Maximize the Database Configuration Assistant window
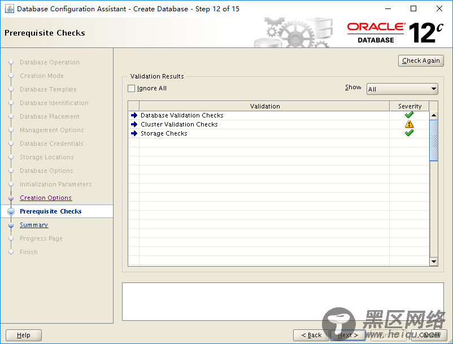Viewport: 453px width, 344px height. (x=413, y=8)
